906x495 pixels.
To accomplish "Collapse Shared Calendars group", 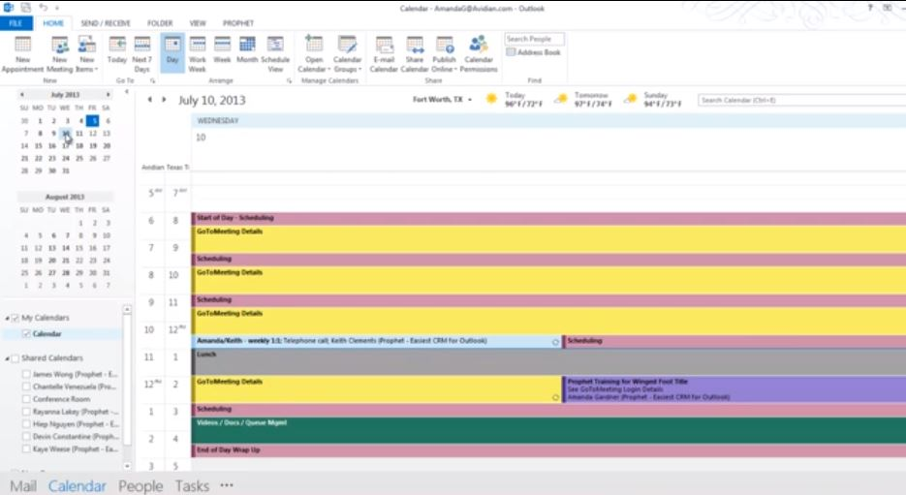I will pyautogui.click(x=8, y=358).
